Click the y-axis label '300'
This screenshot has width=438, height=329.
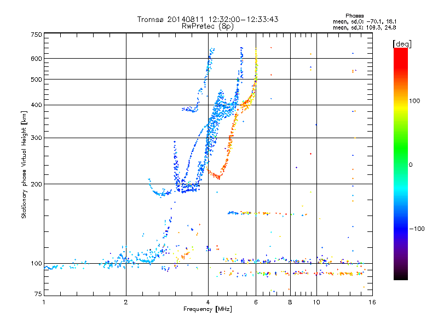(x=36, y=138)
